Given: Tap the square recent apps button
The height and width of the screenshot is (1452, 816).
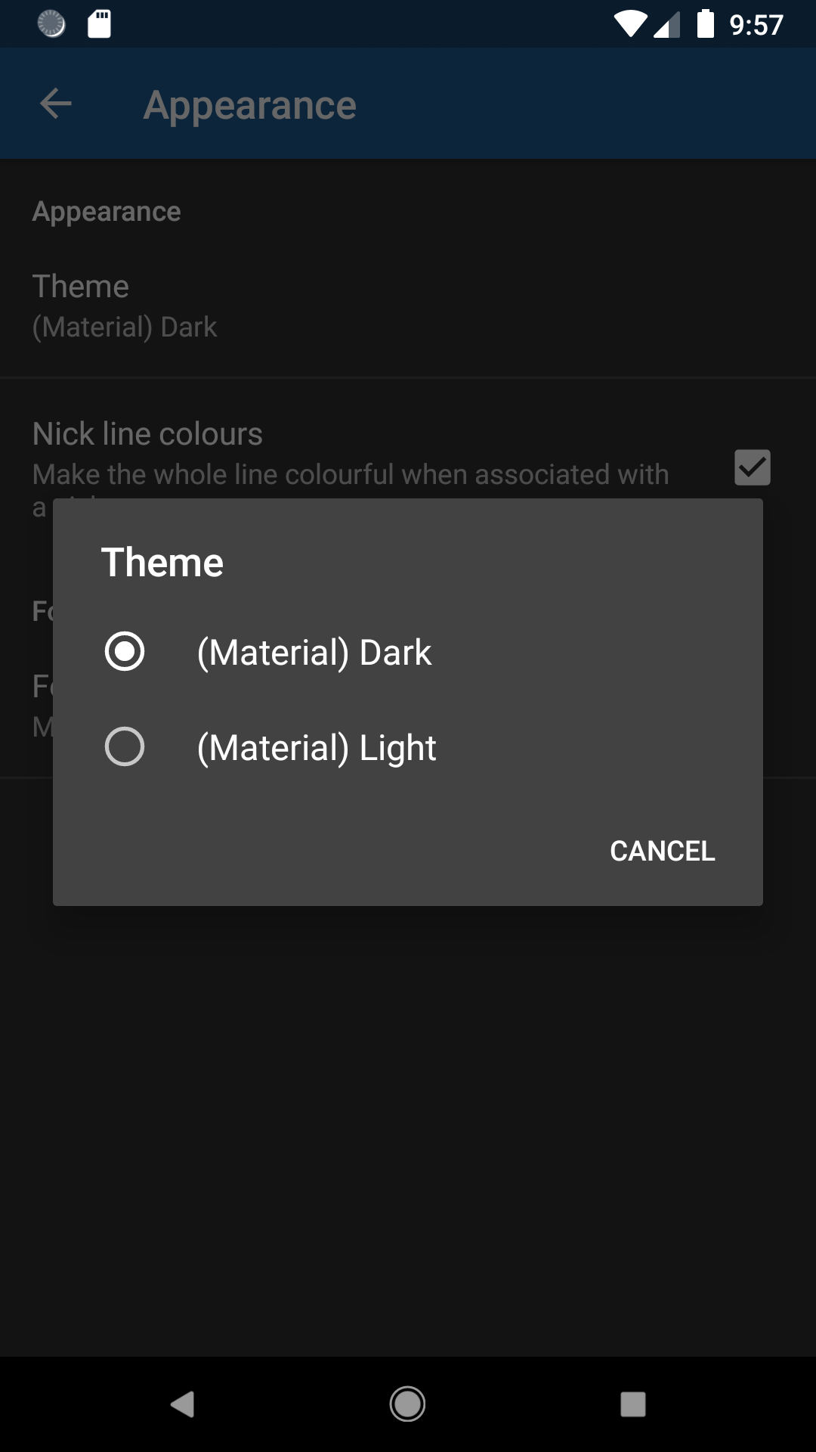Looking at the screenshot, I should click(x=632, y=1404).
